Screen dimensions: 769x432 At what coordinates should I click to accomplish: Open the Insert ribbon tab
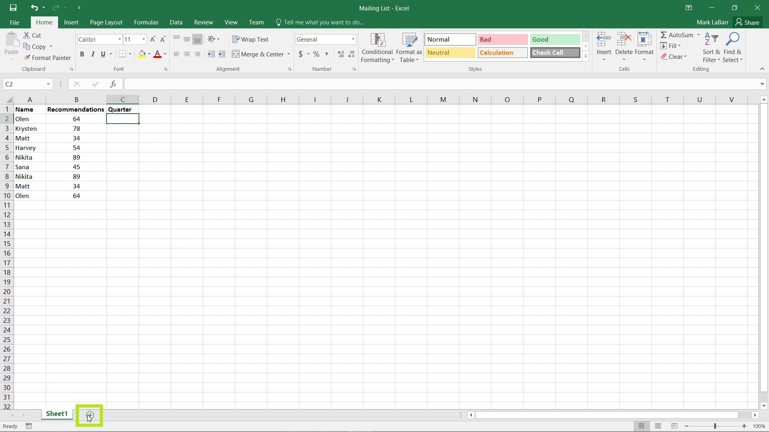71,22
